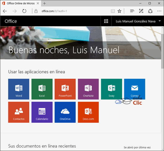Open the Hub in Edge toolbar
164x151 pixels.
(x=132, y=11)
